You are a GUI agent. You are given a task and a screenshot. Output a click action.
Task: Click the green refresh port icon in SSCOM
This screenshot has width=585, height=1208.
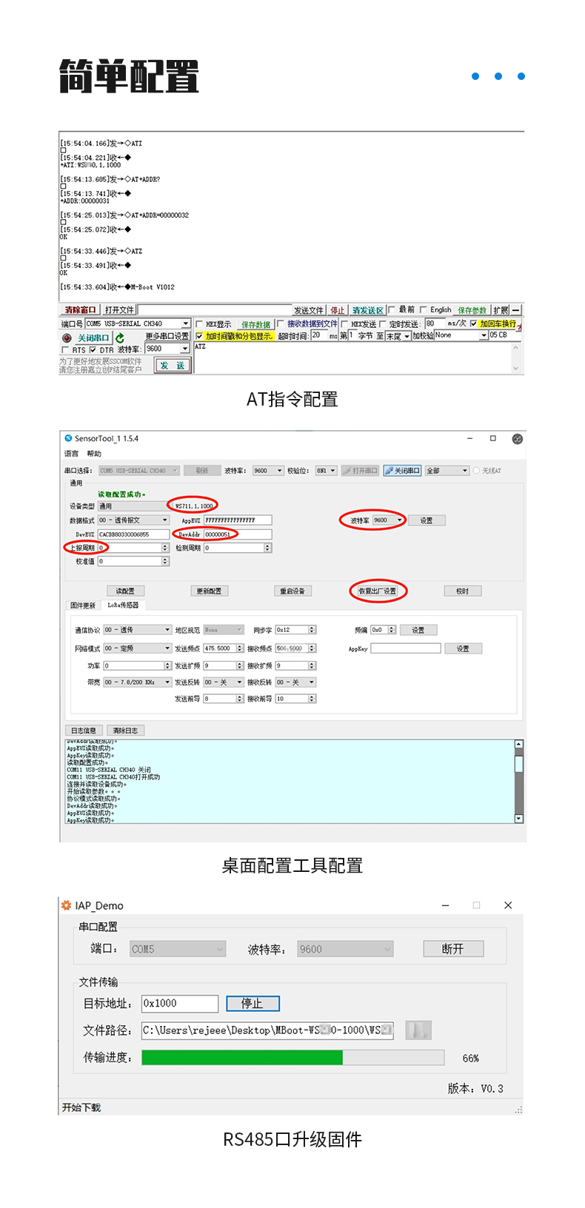point(120,338)
